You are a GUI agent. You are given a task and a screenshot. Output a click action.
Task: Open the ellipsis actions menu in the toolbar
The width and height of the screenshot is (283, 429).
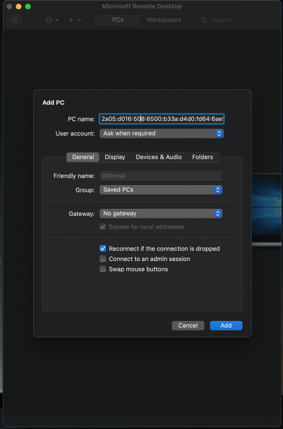click(x=49, y=20)
